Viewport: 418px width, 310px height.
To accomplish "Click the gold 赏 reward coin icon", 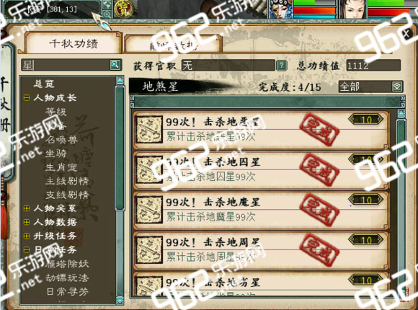I will tap(123, 9).
